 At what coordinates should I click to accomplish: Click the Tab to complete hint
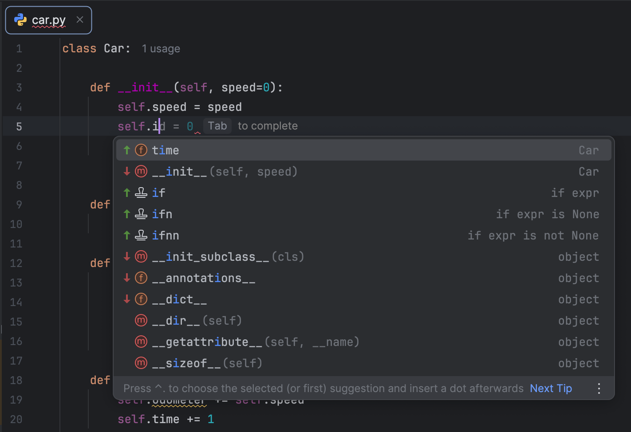(242, 126)
